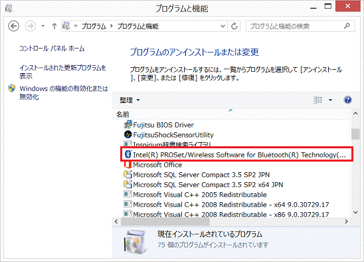The height and width of the screenshot is (262, 364).
Task: Expand the address bar history dropdown
Action: (x=223, y=26)
